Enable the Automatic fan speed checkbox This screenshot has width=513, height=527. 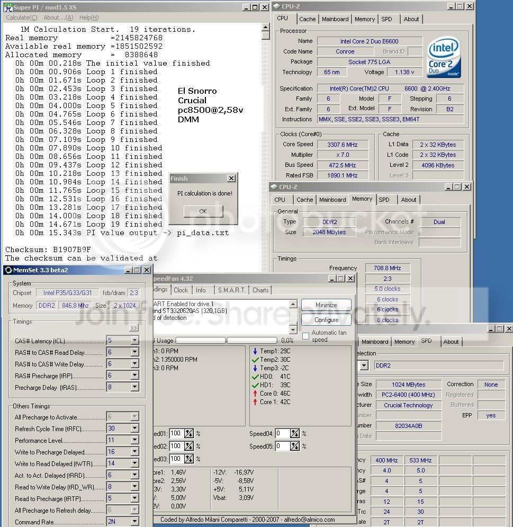(305, 336)
